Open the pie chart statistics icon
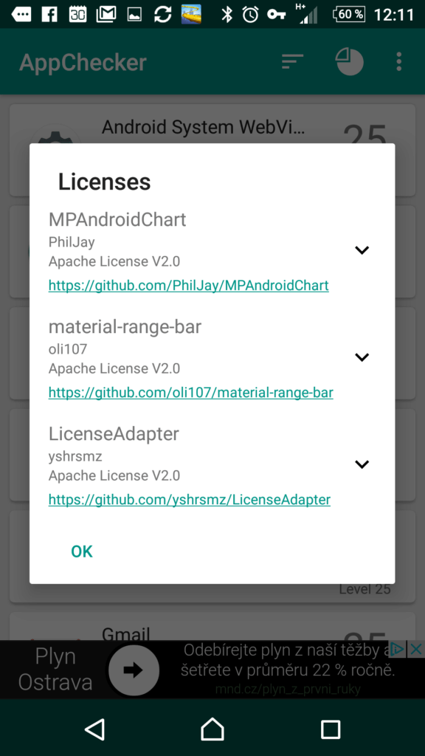Screen dimensions: 425x756 tap(349, 62)
